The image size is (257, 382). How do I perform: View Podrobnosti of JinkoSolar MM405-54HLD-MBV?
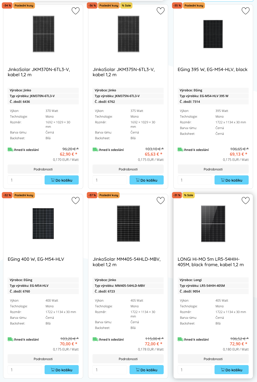[x=128, y=359]
